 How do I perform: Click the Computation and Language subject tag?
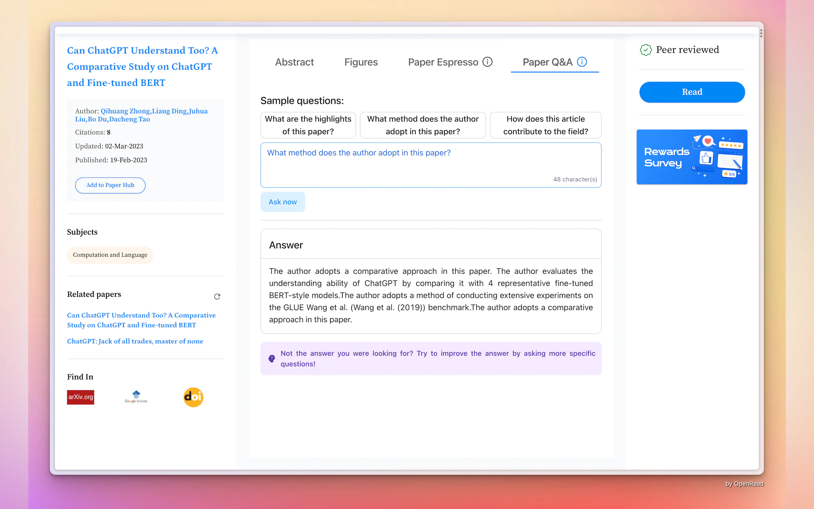(x=110, y=255)
